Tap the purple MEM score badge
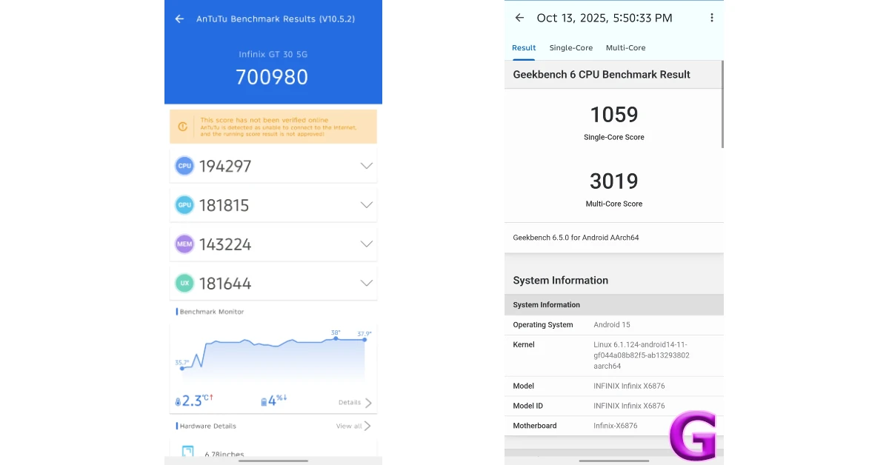Screen dimensions: 889x465 184,244
